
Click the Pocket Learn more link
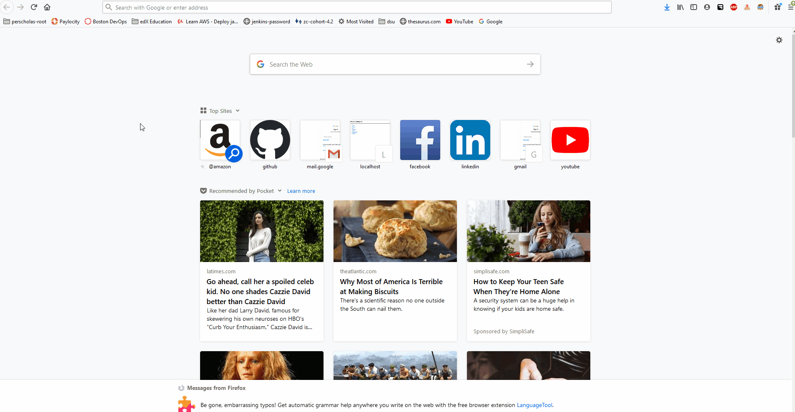click(301, 191)
